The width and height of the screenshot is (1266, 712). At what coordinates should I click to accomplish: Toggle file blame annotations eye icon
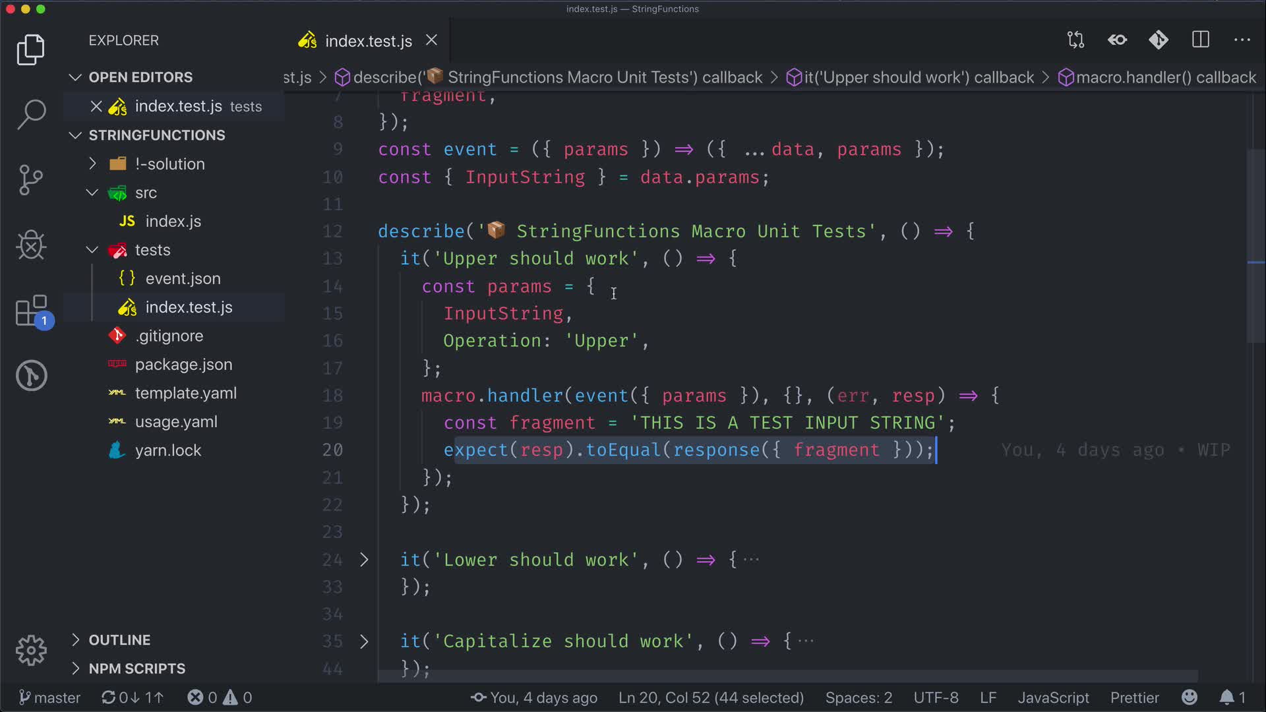1117,40
